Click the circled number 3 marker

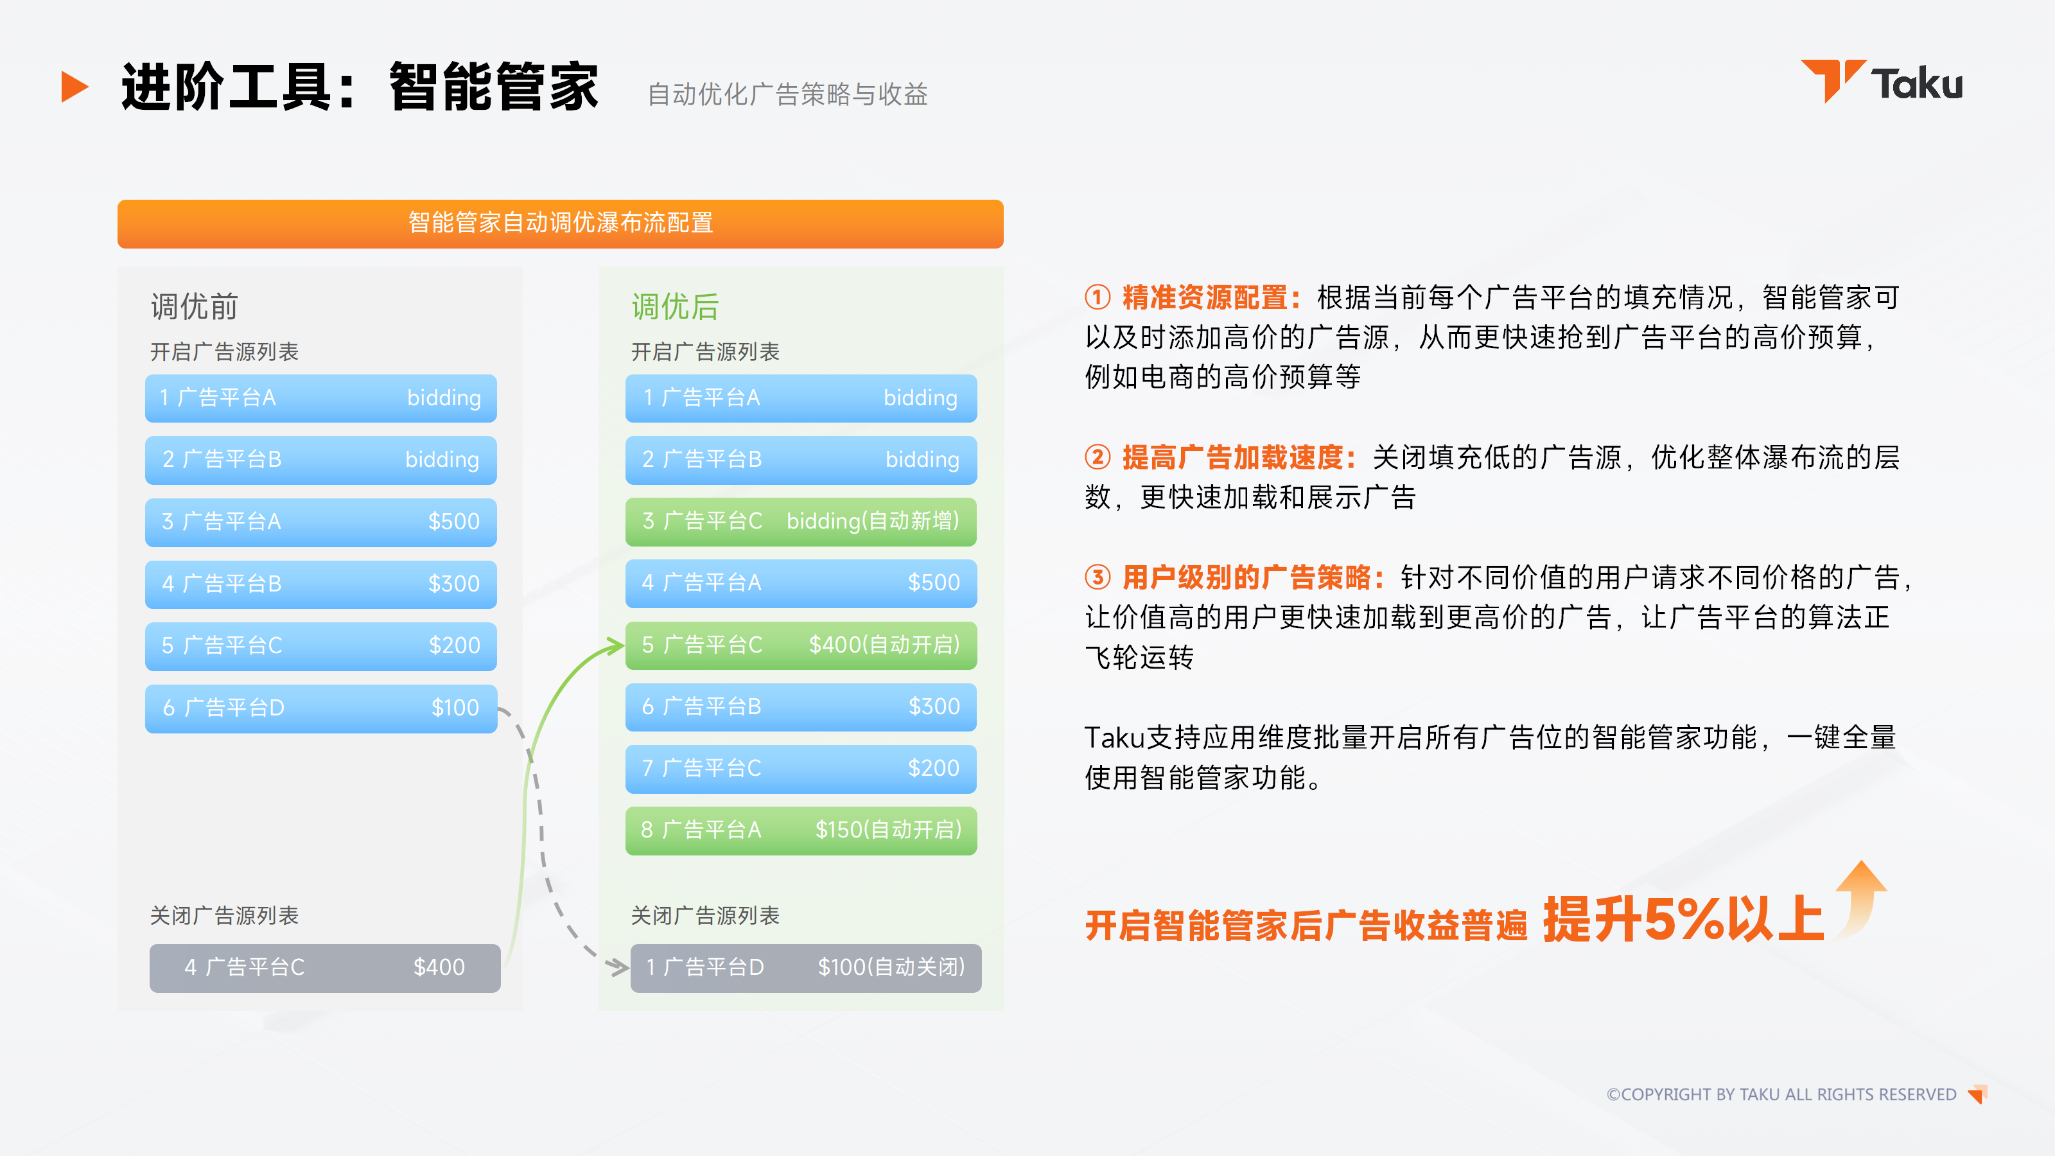point(1097,577)
